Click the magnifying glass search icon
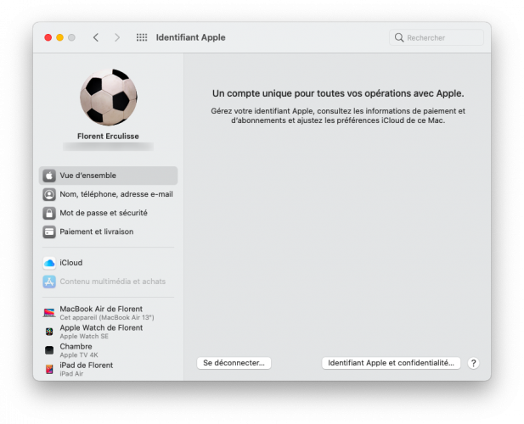This screenshot has height=424, width=524. coord(399,37)
